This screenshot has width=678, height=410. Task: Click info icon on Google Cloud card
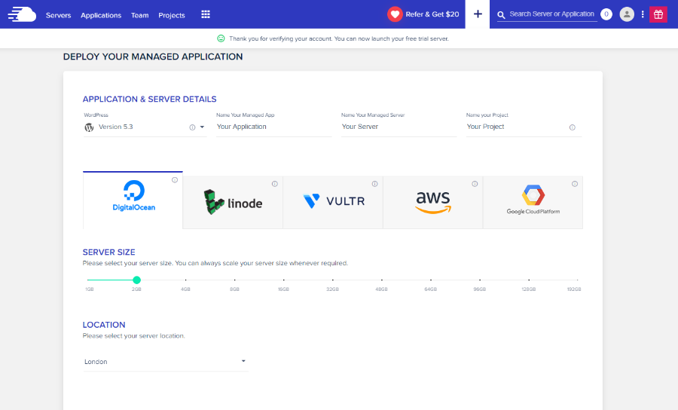click(x=575, y=184)
